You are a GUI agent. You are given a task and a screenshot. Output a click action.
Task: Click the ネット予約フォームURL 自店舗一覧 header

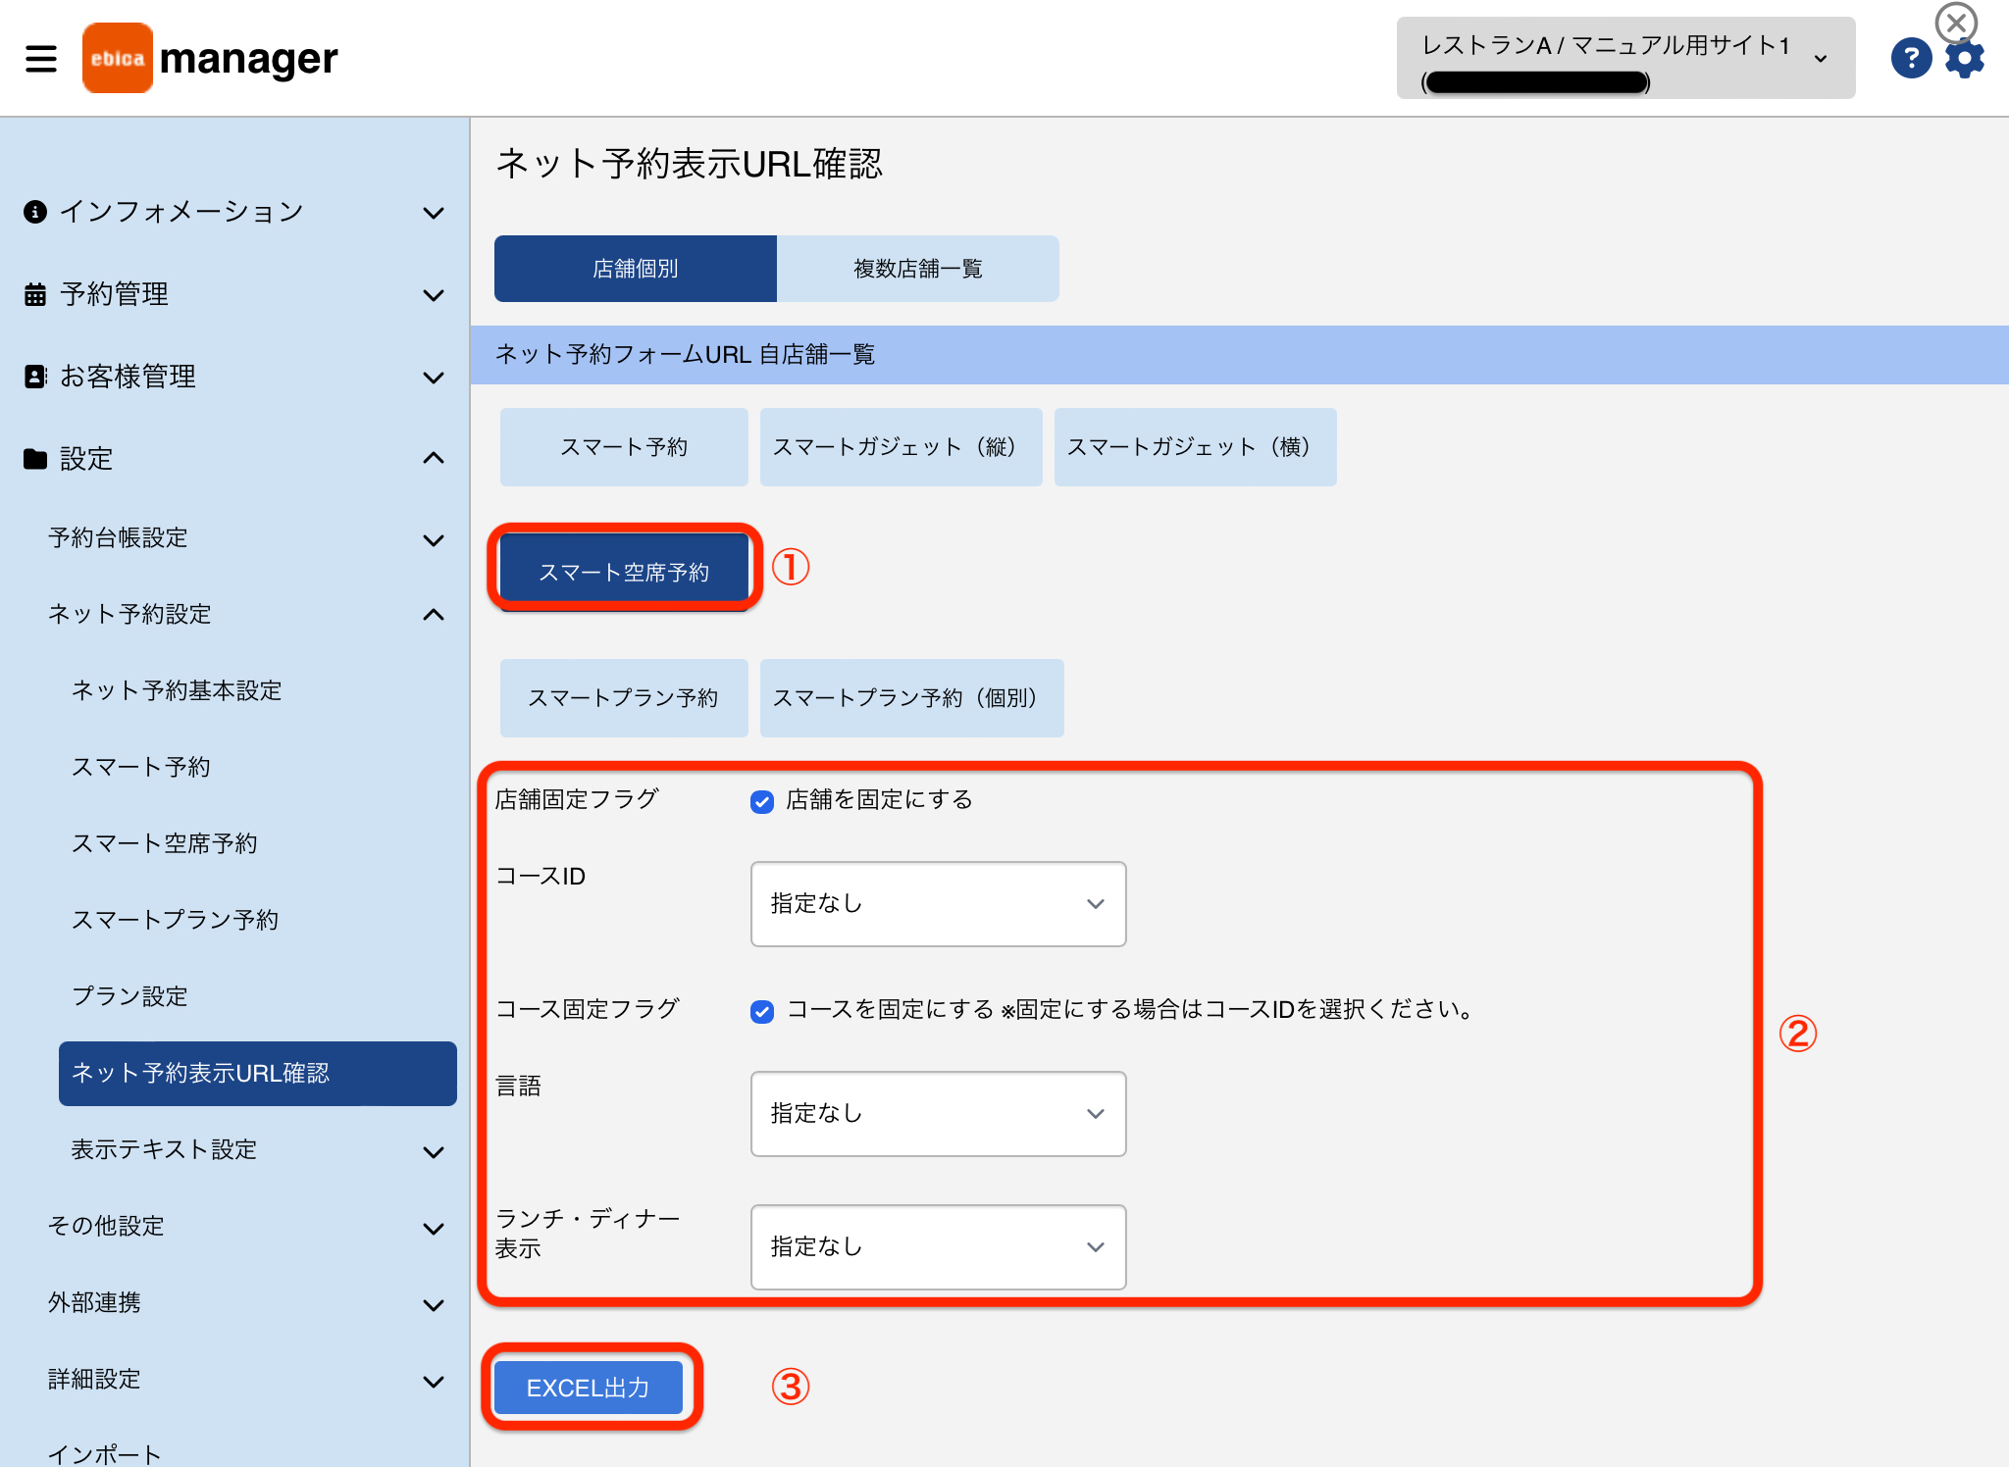tap(686, 354)
